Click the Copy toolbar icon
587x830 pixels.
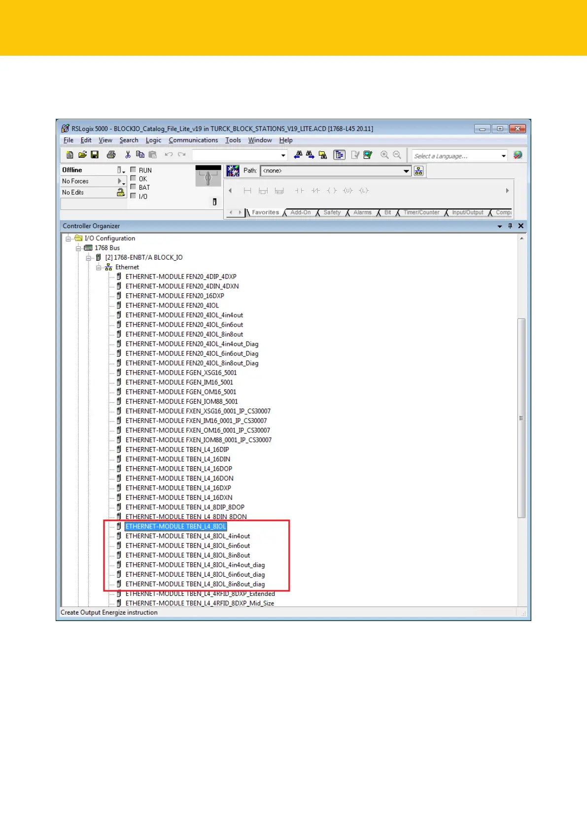pyautogui.click(x=140, y=155)
